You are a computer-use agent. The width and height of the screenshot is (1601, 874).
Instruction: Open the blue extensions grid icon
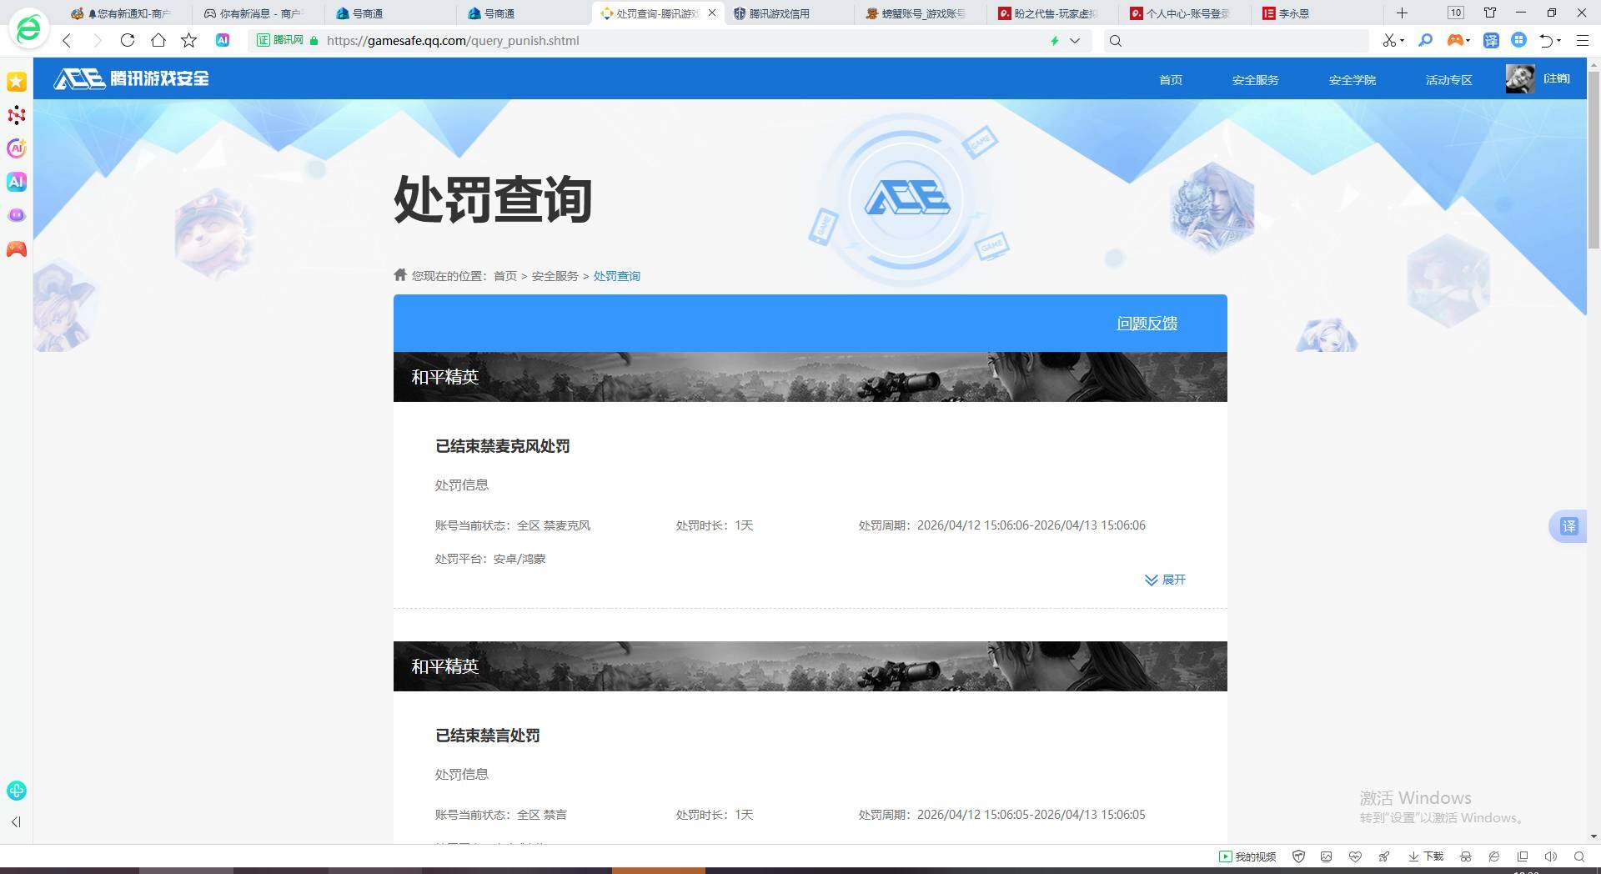1519,40
